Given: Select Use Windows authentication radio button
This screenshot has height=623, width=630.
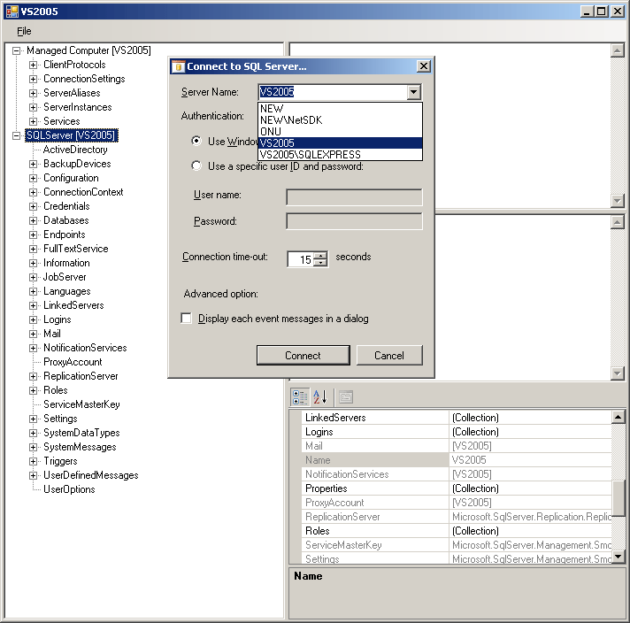Looking at the screenshot, I should (196, 141).
